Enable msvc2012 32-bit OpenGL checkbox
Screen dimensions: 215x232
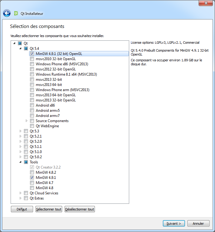click(x=32, y=69)
